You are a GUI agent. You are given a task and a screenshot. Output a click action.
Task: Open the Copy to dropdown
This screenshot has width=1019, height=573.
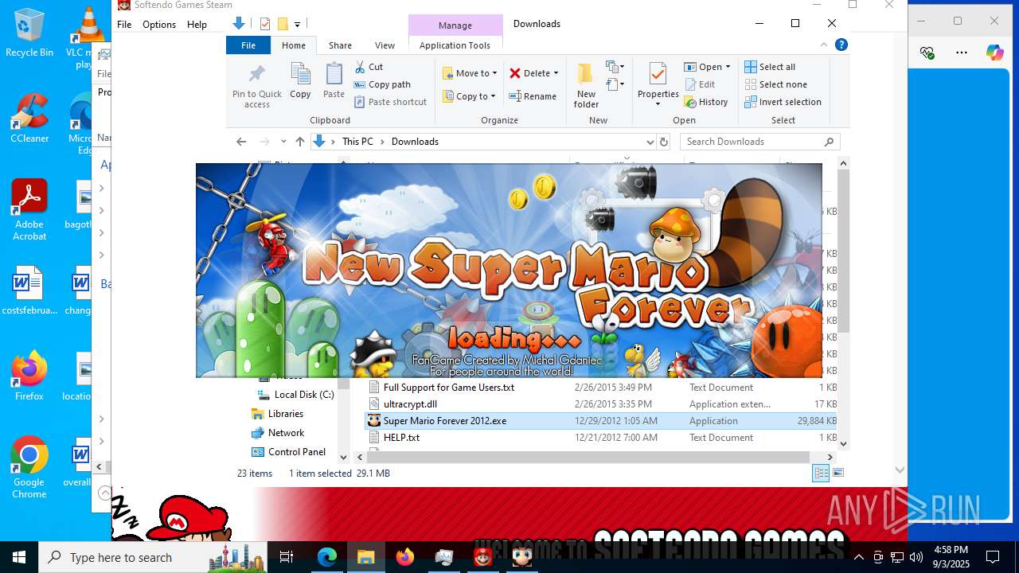coord(469,96)
